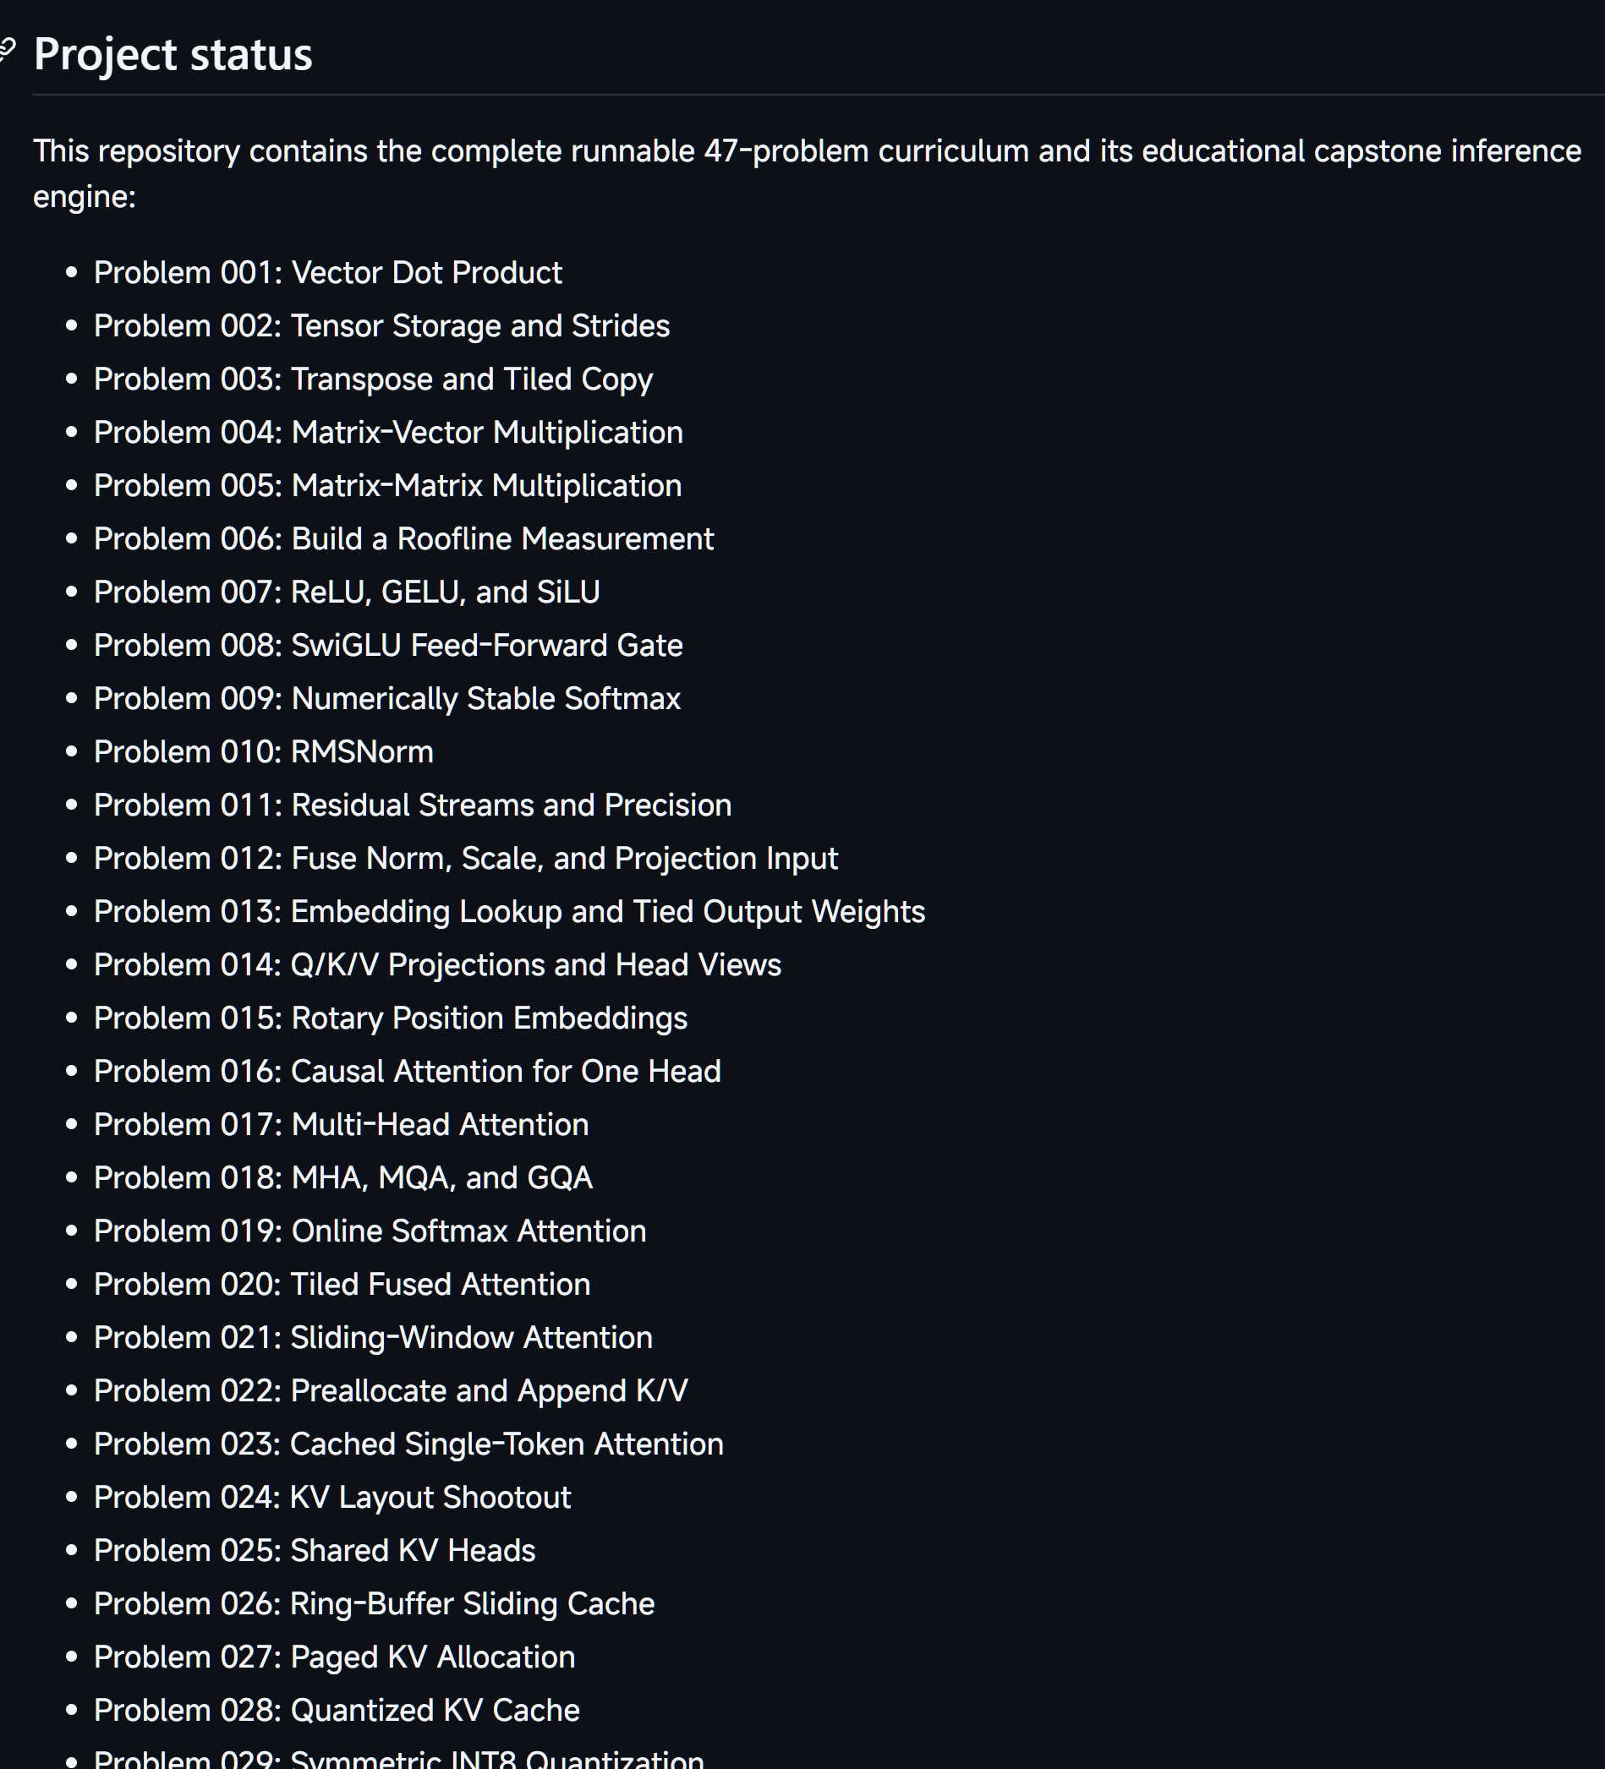The width and height of the screenshot is (1605, 1769).
Task: Click the repository description paragraph about 47-problem curriculum
Action: click(x=807, y=173)
